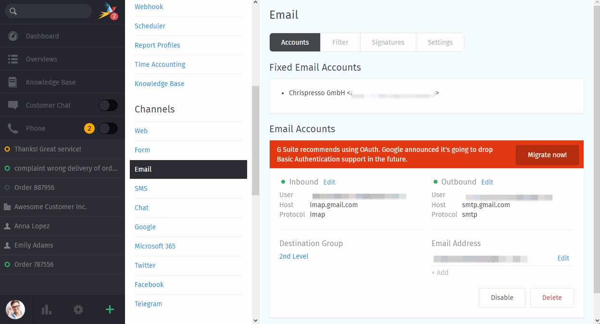Select the Twitter channel
Screen dimensions: 600x324
pos(145,265)
